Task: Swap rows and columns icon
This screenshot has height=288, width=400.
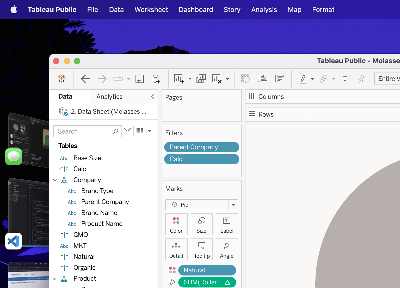Action: point(245,79)
